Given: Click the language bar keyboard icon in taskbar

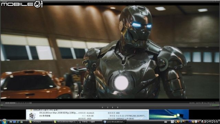Looking at the screenshot, I should [166, 122].
